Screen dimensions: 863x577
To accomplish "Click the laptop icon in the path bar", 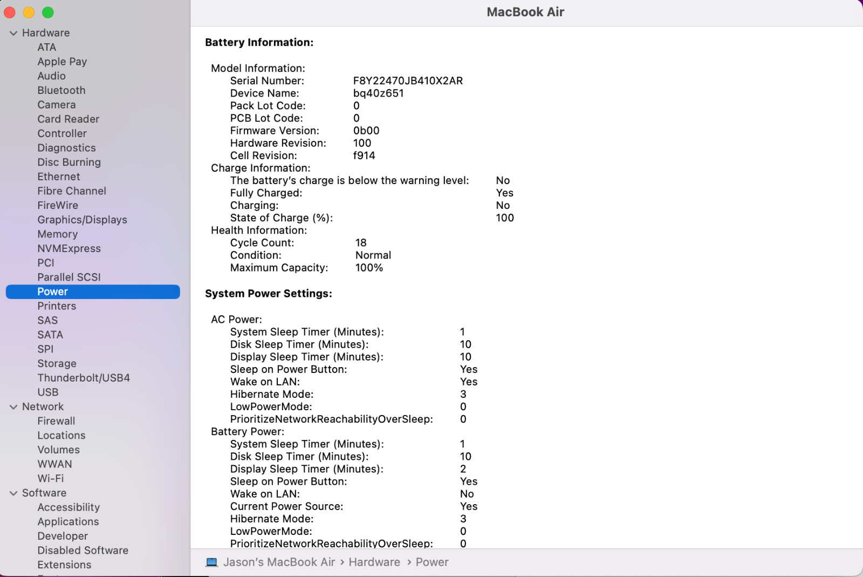I will point(211,562).
